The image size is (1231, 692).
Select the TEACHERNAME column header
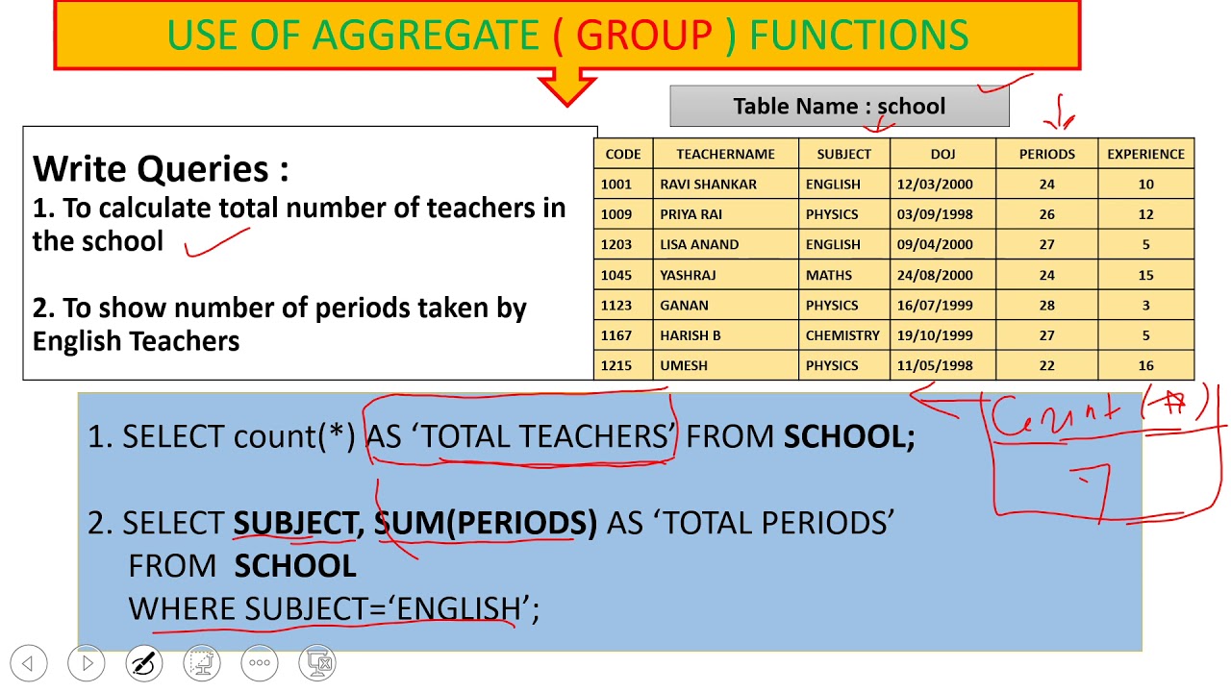click(725, 154)
